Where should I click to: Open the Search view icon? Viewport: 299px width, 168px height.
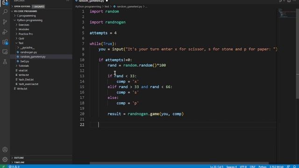pos(5,12)
